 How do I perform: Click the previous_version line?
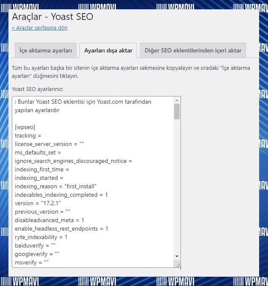[42, 212]
